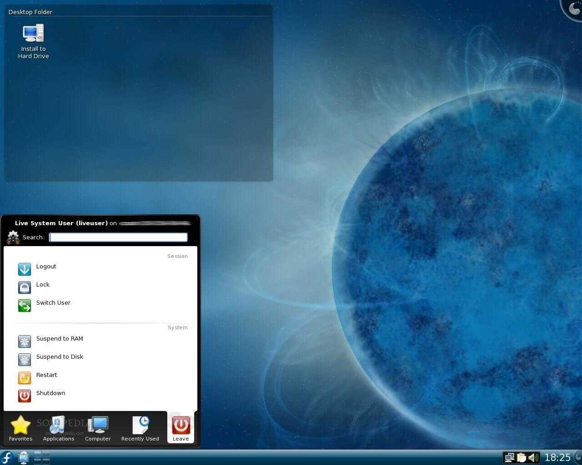Click the network tray icon
The height and width of the screenshot is (465, 582).
(x=510, y=457)
